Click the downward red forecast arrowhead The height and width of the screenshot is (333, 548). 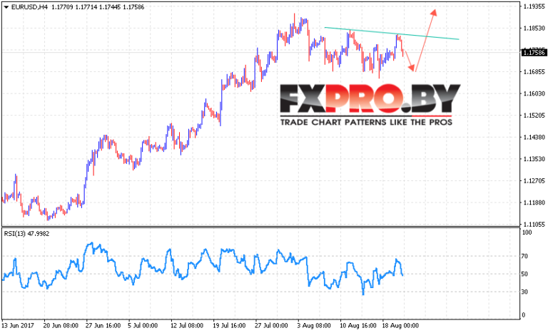pyautogui.click(x=412, y=68)
